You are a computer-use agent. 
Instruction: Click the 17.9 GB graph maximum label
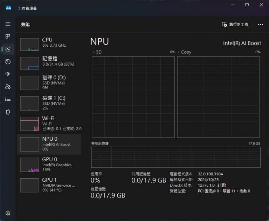[x=254, y=144]
